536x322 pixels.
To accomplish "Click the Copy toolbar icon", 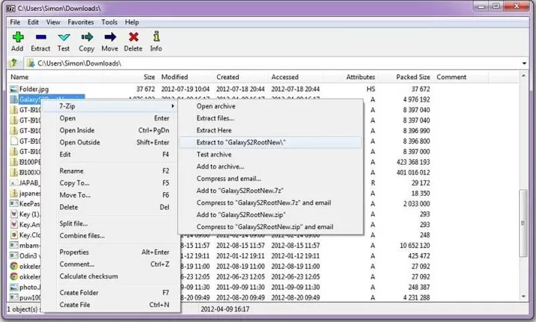I will [86, 38].
